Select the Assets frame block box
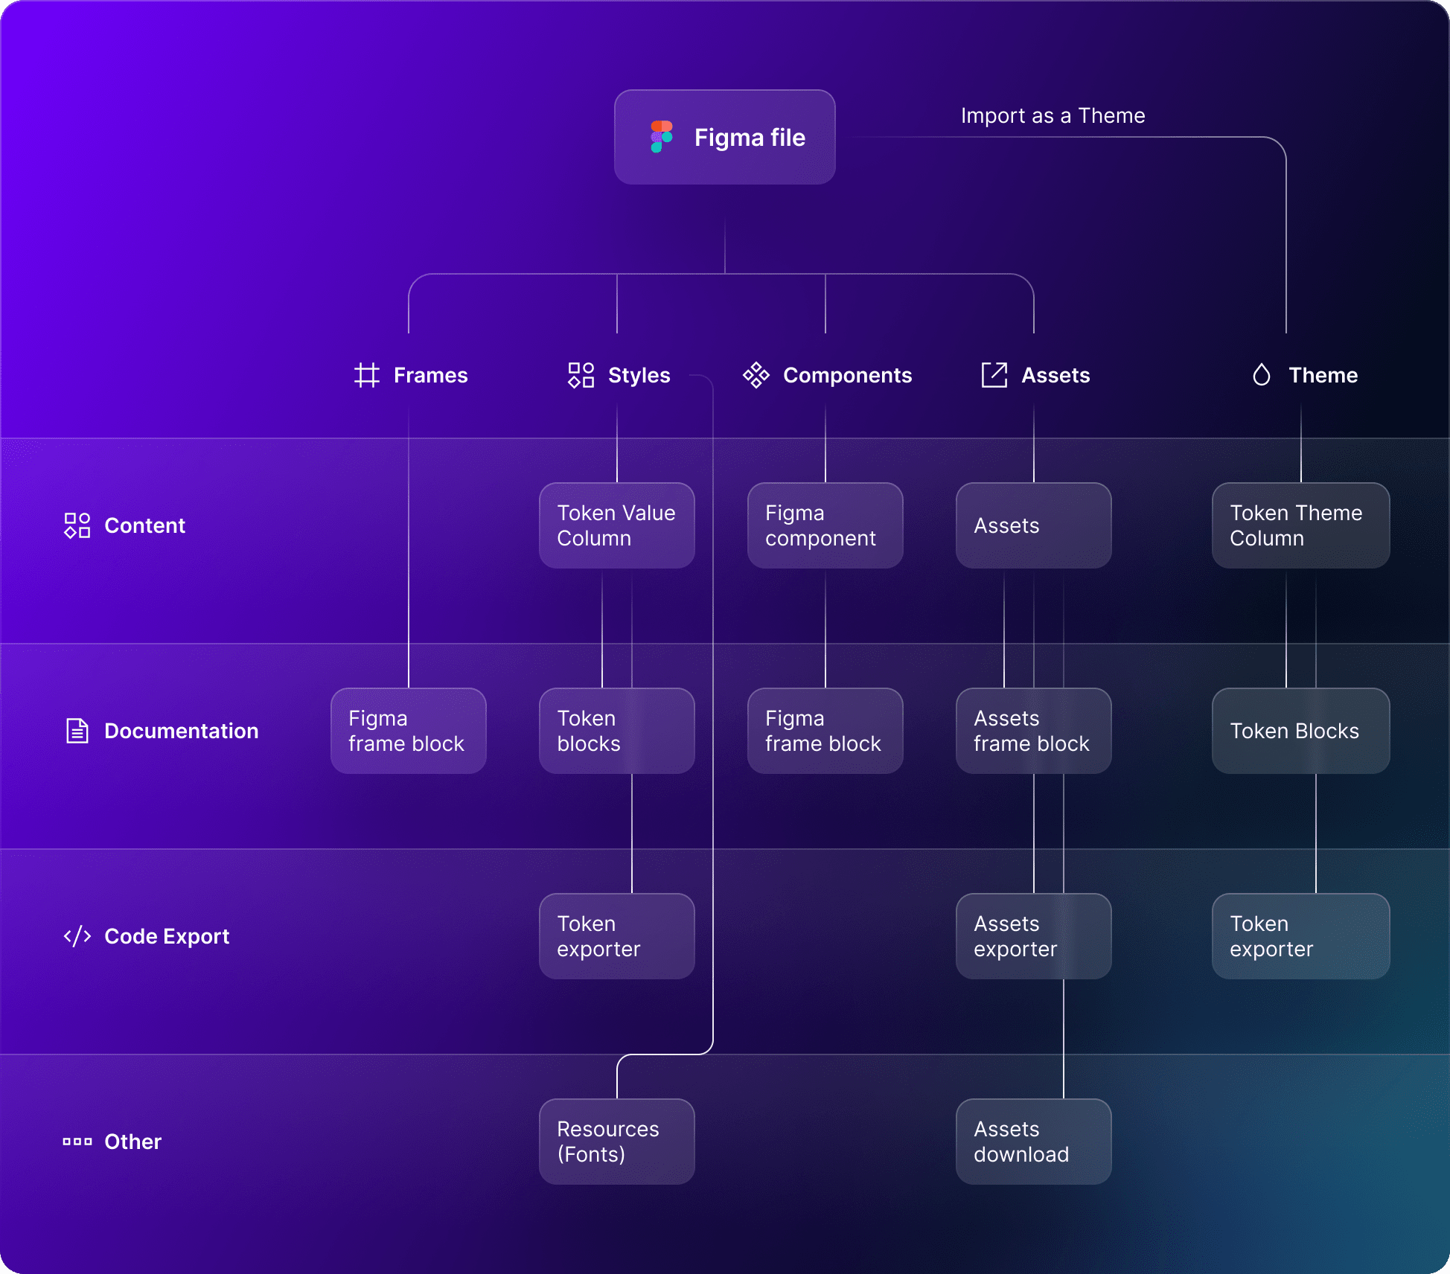The width and height of the screenshot is (1450, 1274). (1034, 731)
